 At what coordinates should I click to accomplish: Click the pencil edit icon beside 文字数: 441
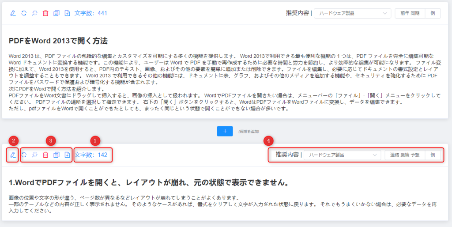13,13
